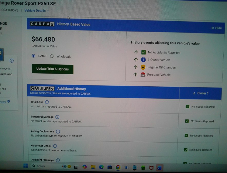
Task: Click the Regular Oil Changes text
Action: 162,67
